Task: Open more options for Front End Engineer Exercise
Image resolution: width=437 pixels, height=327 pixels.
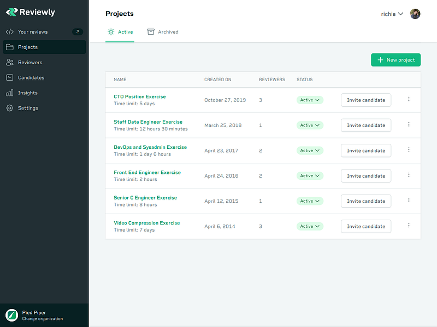Action: click(x=409, y=175)
